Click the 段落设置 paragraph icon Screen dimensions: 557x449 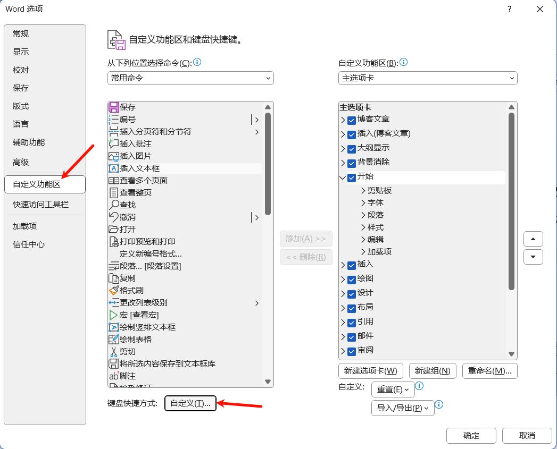pyautogui.click(x=113, y=266)
